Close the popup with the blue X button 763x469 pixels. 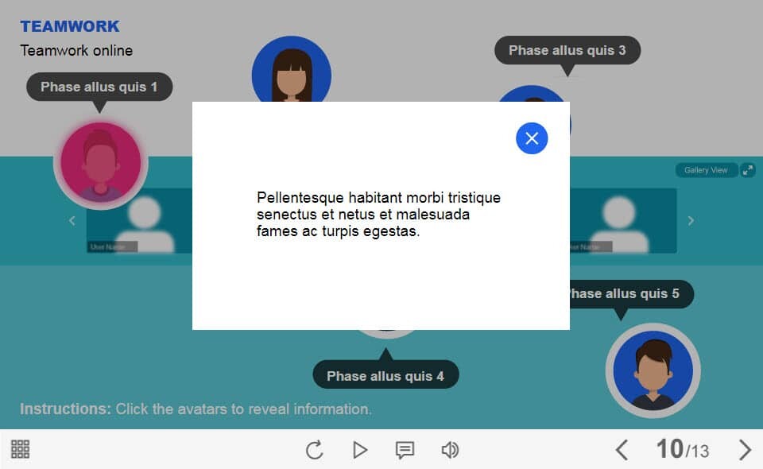click(x=532, y=138)
